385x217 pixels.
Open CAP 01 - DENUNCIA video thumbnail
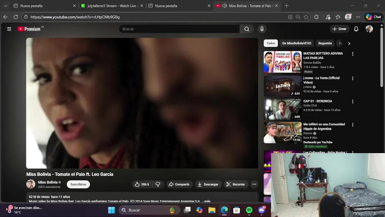coord(282,109)
